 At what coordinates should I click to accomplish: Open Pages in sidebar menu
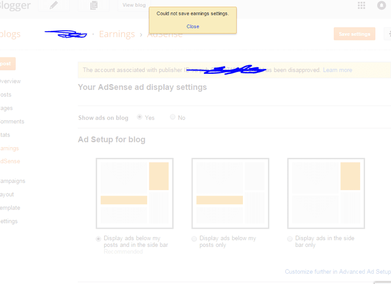pos(6,108)
